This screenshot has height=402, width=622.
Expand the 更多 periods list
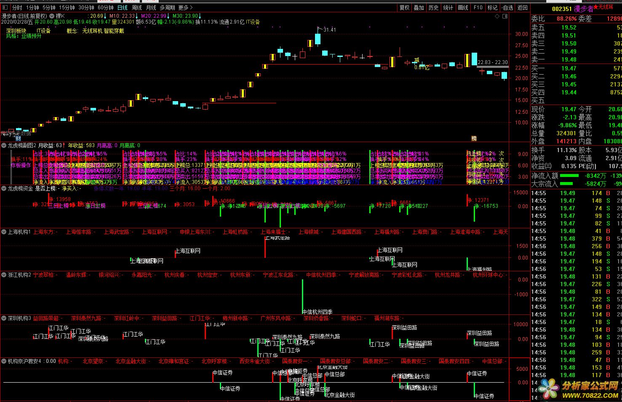point(186,8)
